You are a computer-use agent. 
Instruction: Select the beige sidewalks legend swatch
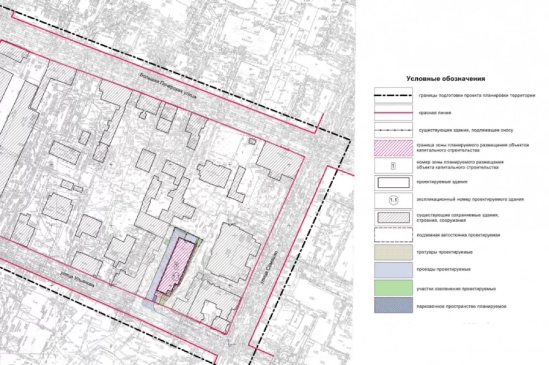click(393, 252)
